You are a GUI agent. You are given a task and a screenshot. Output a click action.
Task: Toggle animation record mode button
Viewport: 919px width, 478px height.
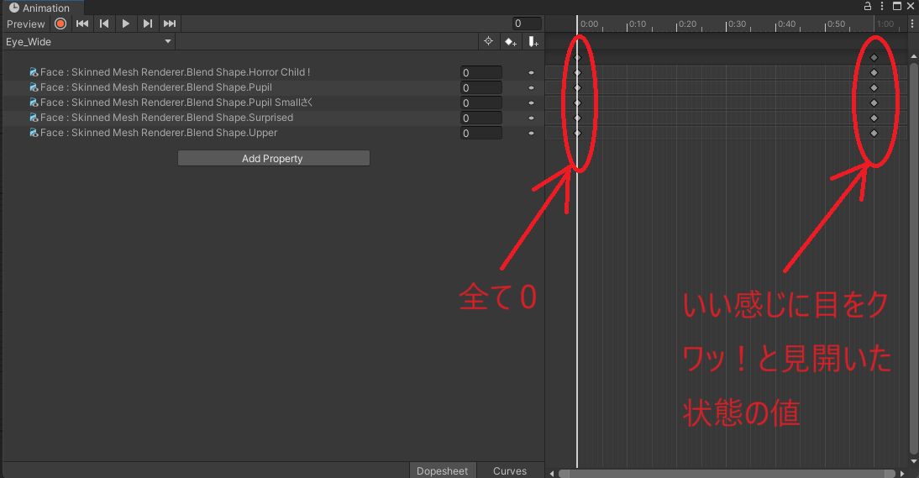tap(60, 24)
